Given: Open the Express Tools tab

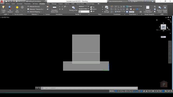Looking at the screenshot, I should point(80,4).
